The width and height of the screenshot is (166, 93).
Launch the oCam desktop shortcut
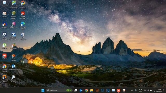(x=4, y=14)
